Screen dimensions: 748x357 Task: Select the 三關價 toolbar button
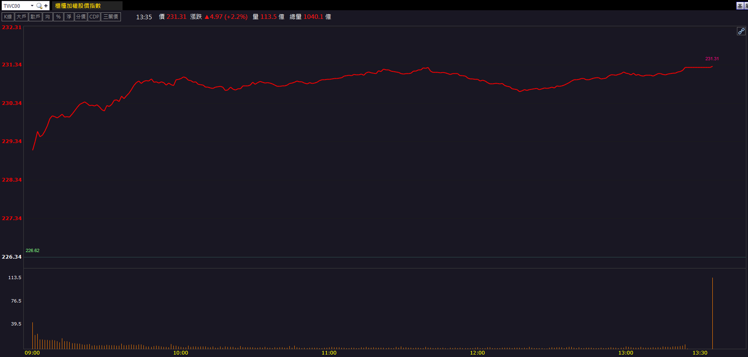pyautogui.click(x=111, y=17)
